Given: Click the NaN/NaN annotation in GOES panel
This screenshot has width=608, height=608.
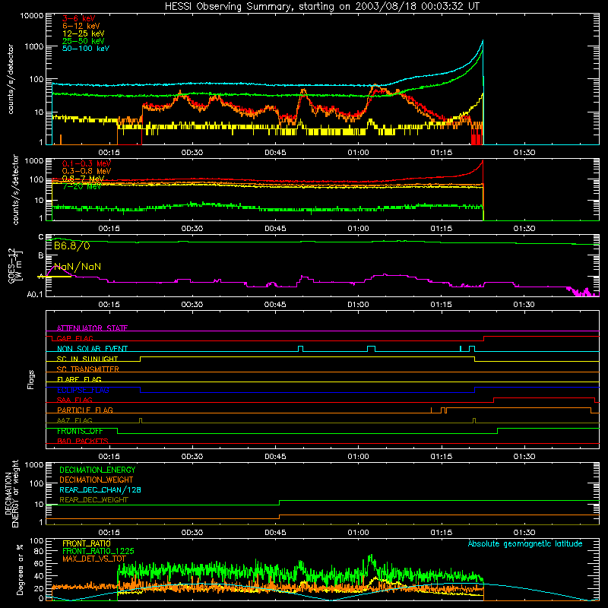Looking at the screenshot, I should point(78,267).
